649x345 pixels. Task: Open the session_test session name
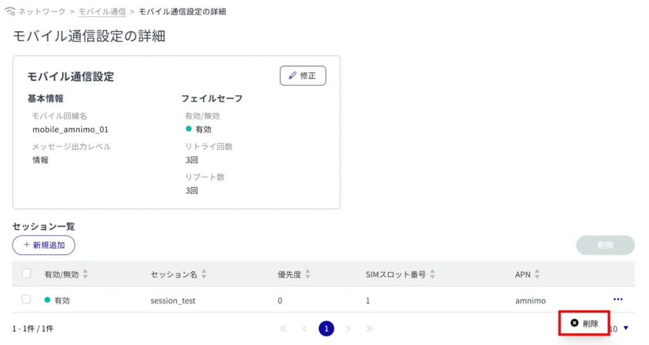(x=173, y=301)
